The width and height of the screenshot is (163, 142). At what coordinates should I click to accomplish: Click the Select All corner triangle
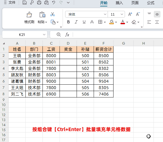point(4,43)
